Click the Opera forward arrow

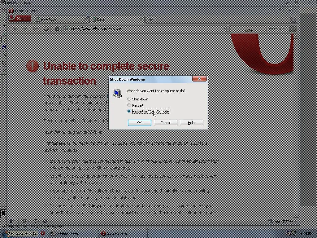tap(25, 29)
